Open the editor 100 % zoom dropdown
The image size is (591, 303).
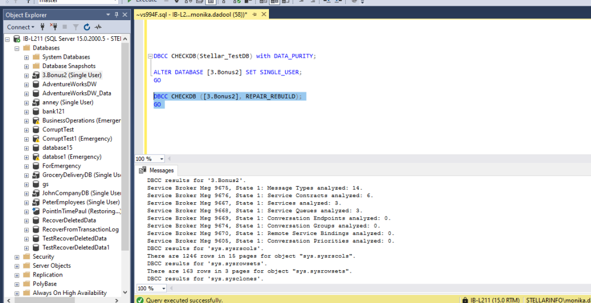(162, 159)
